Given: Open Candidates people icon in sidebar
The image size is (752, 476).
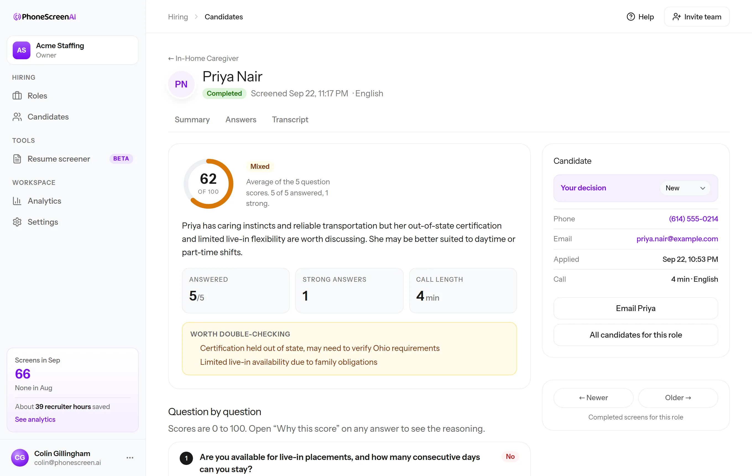Looking at the screenshot, I should [17, 117].
